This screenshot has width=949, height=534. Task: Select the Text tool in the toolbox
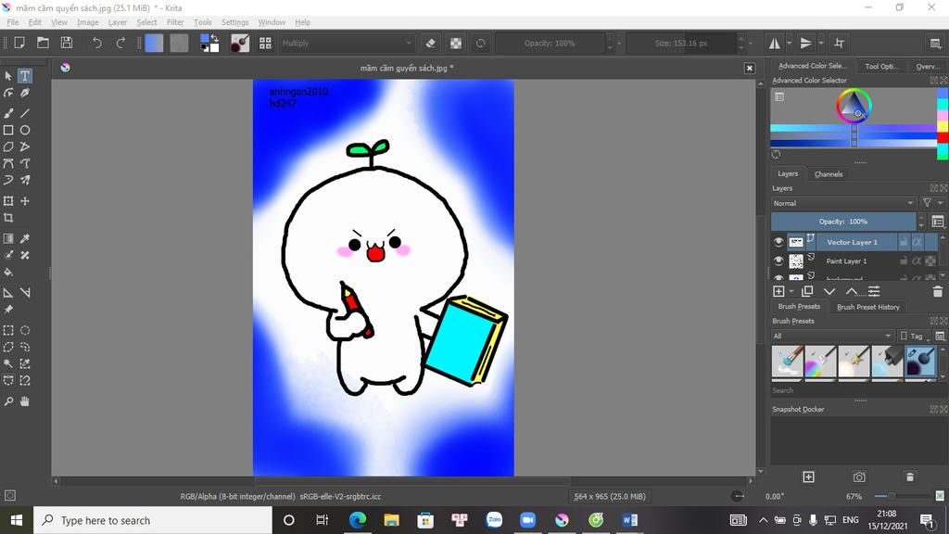[x=25, y=76]
